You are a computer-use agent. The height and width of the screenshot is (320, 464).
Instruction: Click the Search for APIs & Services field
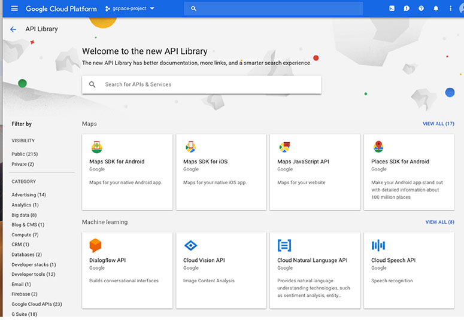tap(202, 84)
